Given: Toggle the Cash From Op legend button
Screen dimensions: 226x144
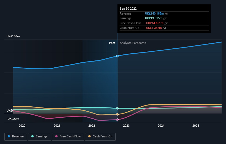Looking at the screenshot, I should [x=100, y=137].
